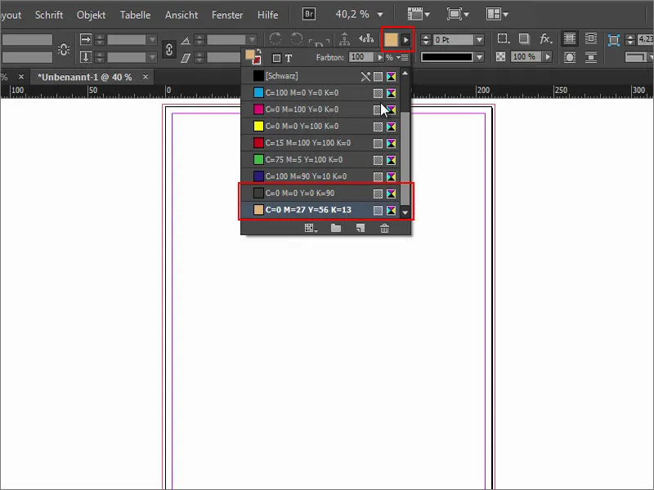Select the [Schwarz] swatch
The height and width of the screenshot is (490, 654).
coord(320,76)
